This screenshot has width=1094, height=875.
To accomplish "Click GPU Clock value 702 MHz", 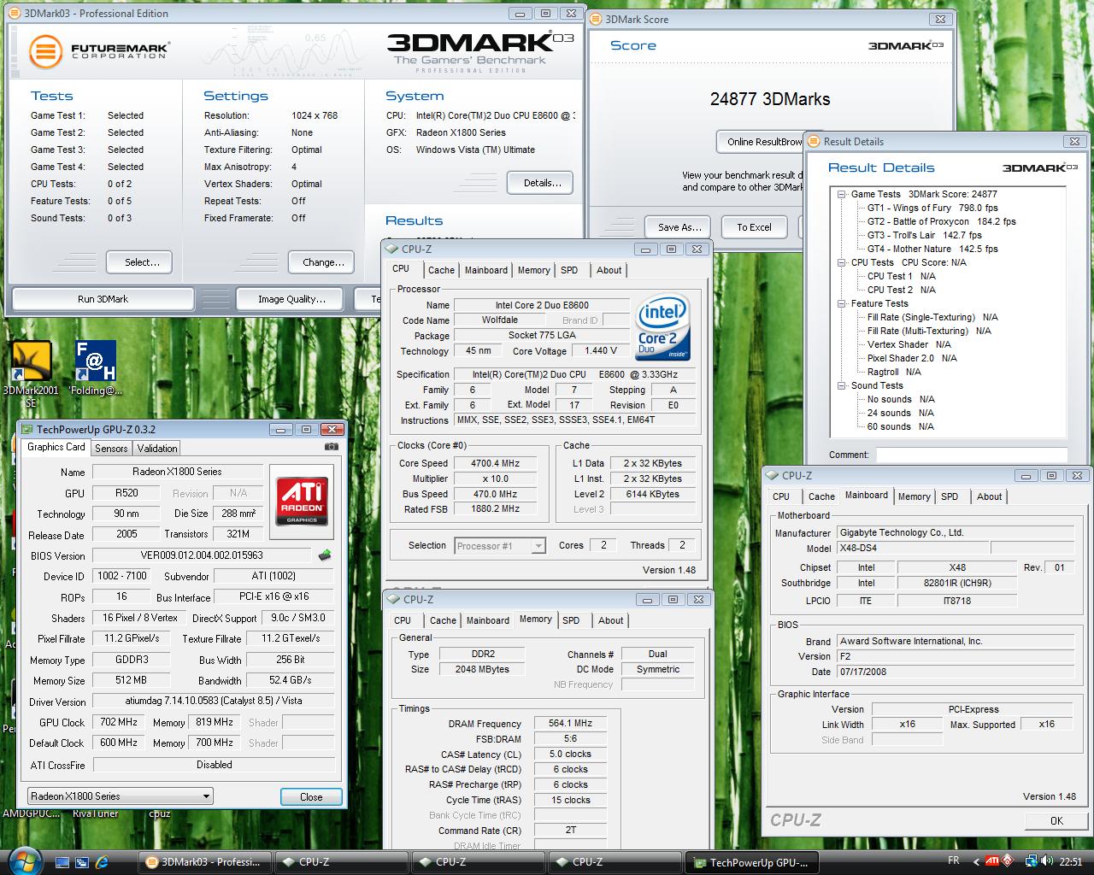I will 119,722.
